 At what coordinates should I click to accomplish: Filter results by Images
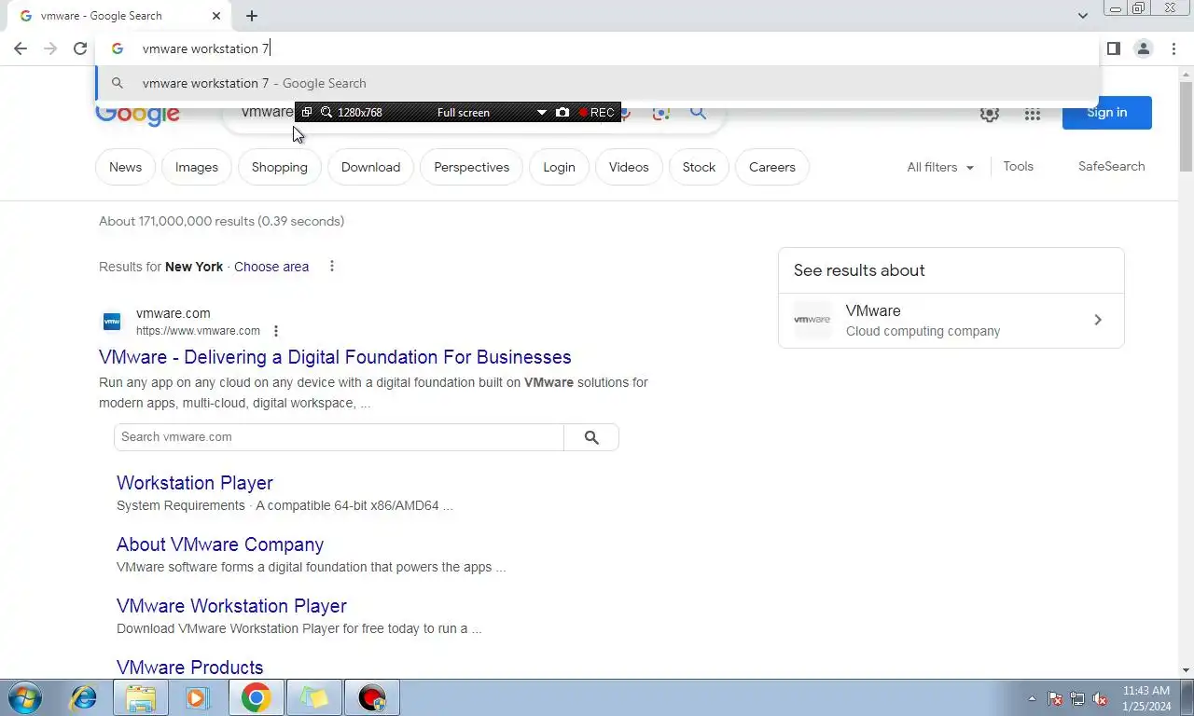click(197, 167)
